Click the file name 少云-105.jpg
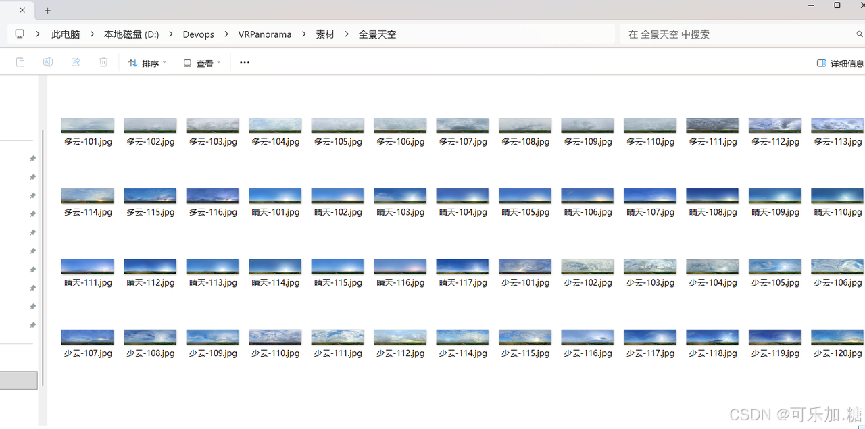 click(775, 282)
